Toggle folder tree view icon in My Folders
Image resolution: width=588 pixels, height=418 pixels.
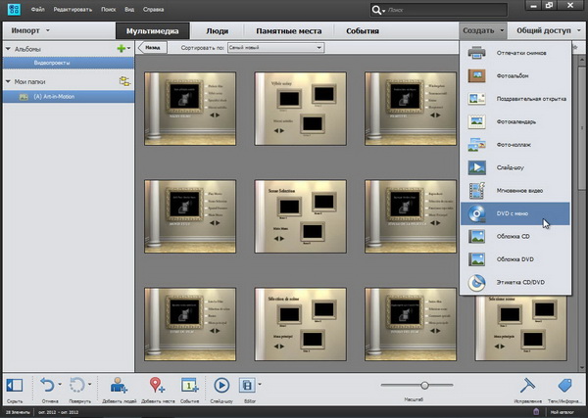pyautogui.click(x=125, y=80)
